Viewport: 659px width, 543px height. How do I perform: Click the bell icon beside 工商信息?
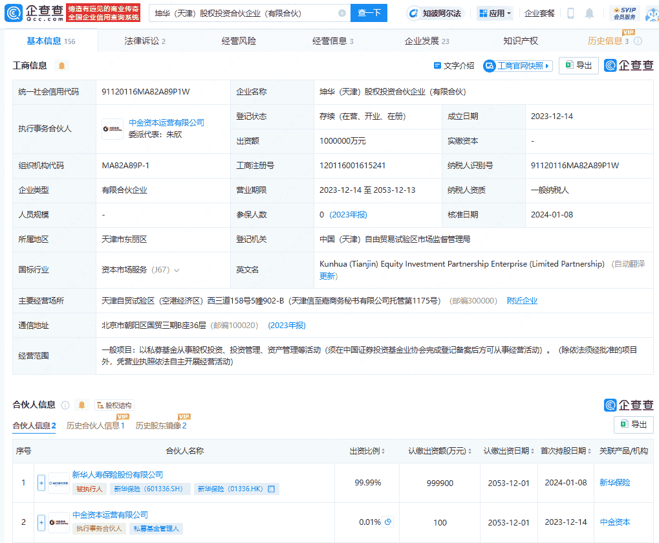pyautogui.click(x=62, y=66)
